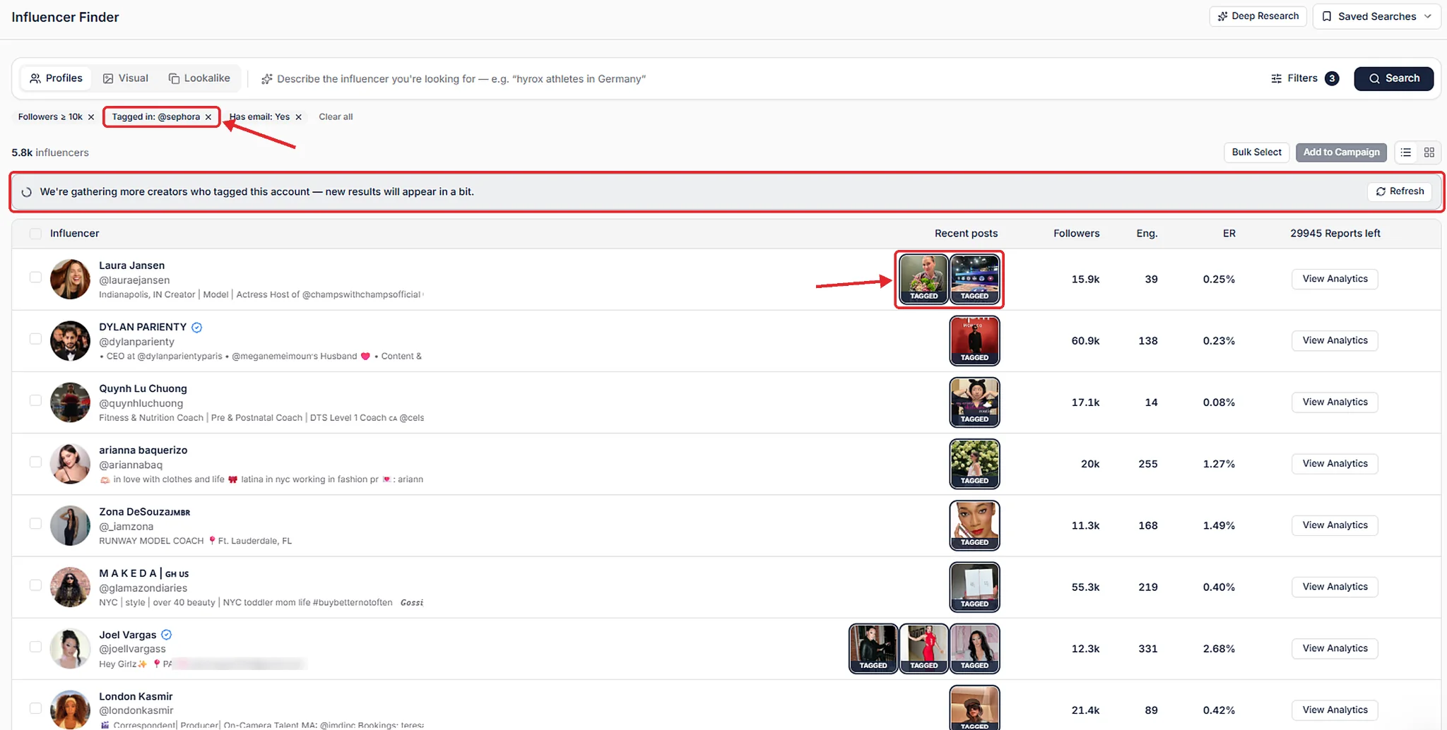View Analytics for Joel Vargas
The height and width of the screenshot is (730, 1447).
(1335, 648)
